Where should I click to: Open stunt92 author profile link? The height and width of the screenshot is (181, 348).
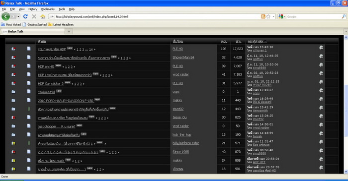(178, 109)
